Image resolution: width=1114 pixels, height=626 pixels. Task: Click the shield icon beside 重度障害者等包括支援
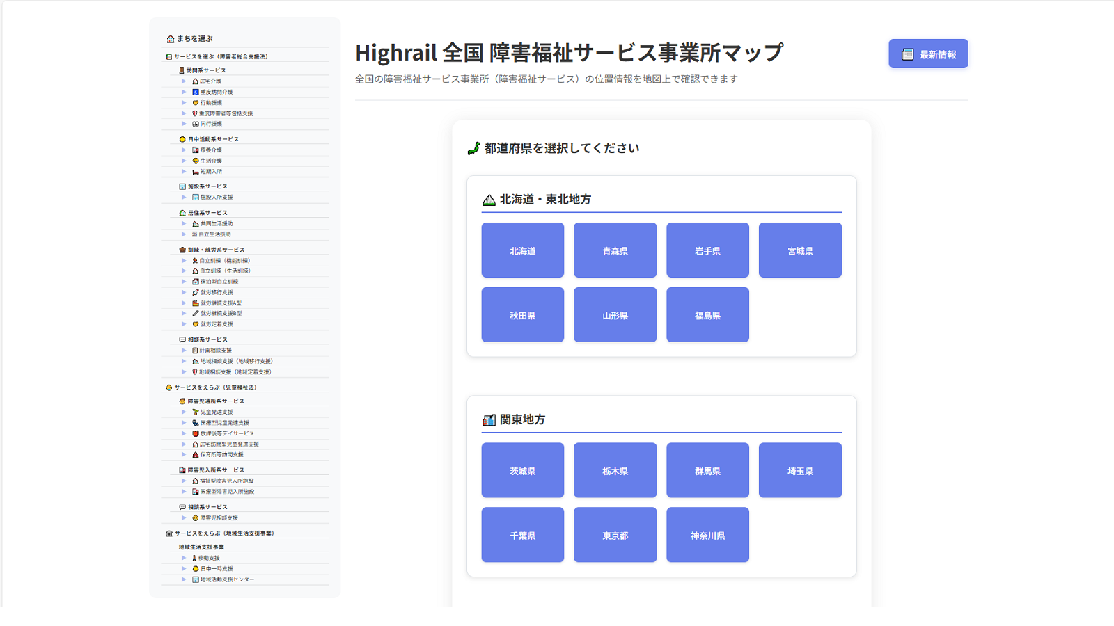[x=195, y=113]
